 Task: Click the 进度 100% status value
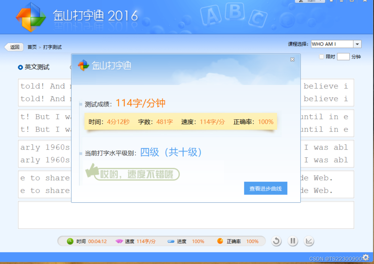198,241
